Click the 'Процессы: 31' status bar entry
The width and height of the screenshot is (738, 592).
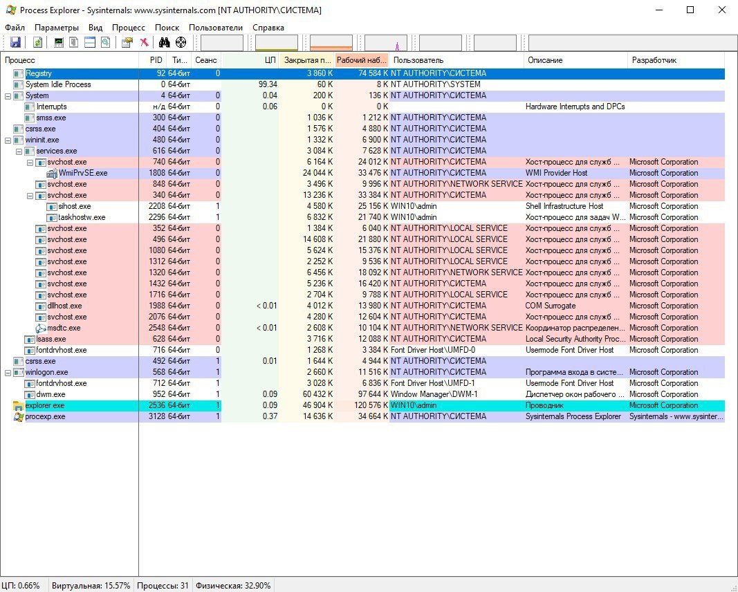pyautogui.click(x=163, y=585)
